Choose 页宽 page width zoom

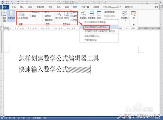coord(74,20)
